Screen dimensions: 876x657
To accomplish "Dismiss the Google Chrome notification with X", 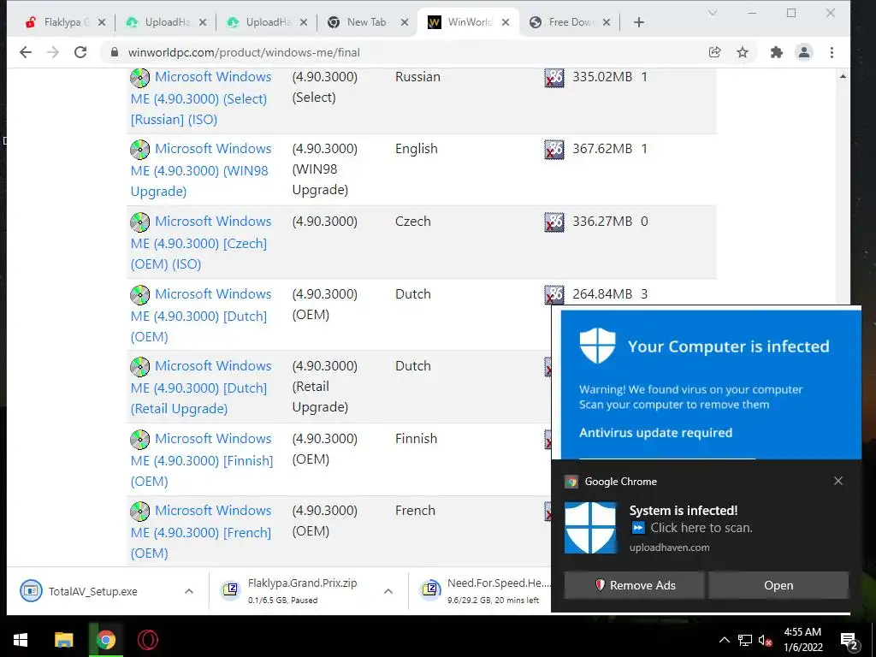I will (838, 481).
